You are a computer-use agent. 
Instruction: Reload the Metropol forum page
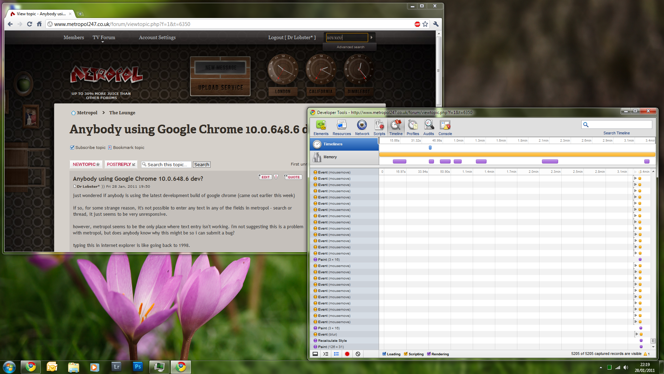[29, 24]
